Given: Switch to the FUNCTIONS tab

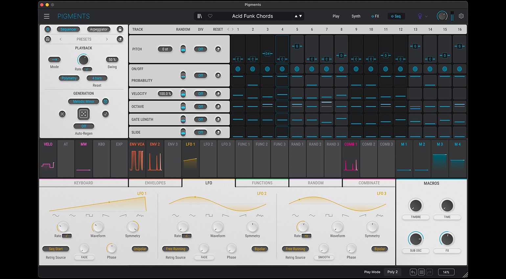Looking at the screenshot, I should click(x=262, y=183).
